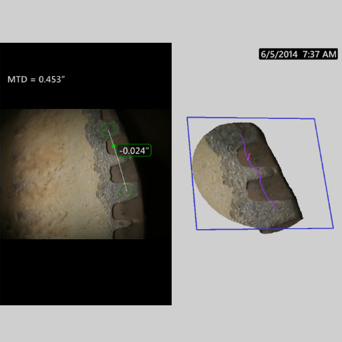The height and width of the screenshot is (342, 342).
Task: Click the magenta tick on the purple profile
Action: click(248, 156)
